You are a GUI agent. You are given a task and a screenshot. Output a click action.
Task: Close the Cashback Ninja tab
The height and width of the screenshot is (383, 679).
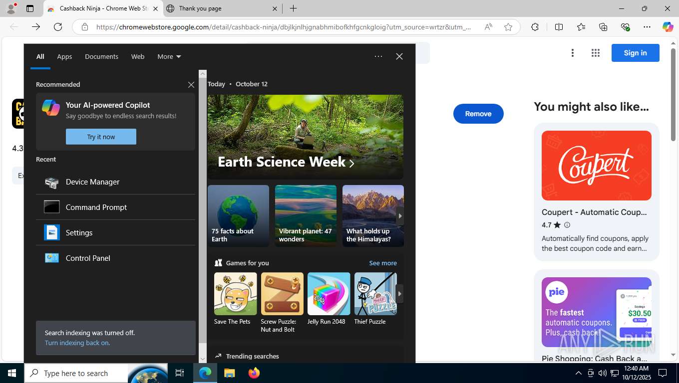155,8
